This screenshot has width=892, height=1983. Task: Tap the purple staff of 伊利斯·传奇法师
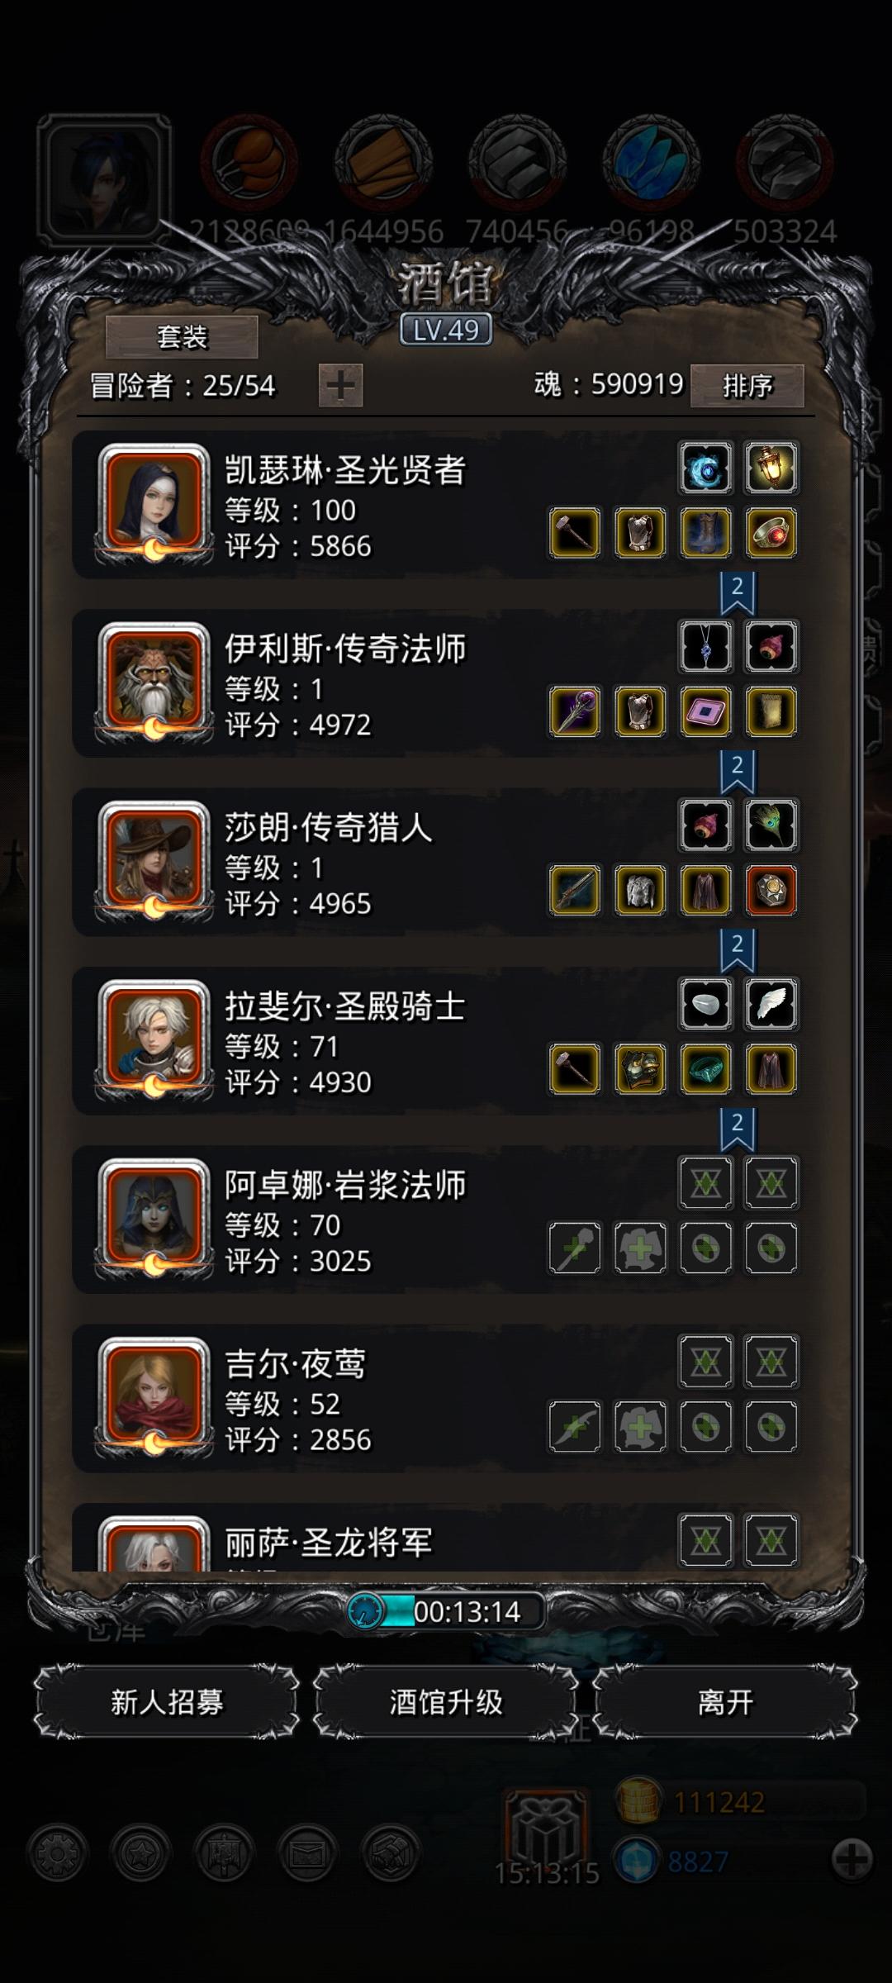575,711
